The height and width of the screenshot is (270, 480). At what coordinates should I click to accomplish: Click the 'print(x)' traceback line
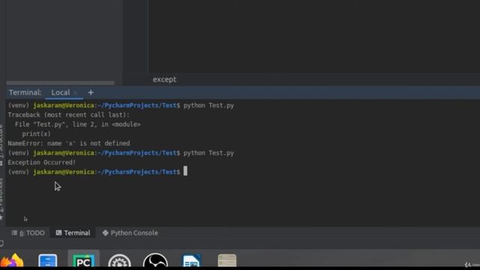[37, 133]
